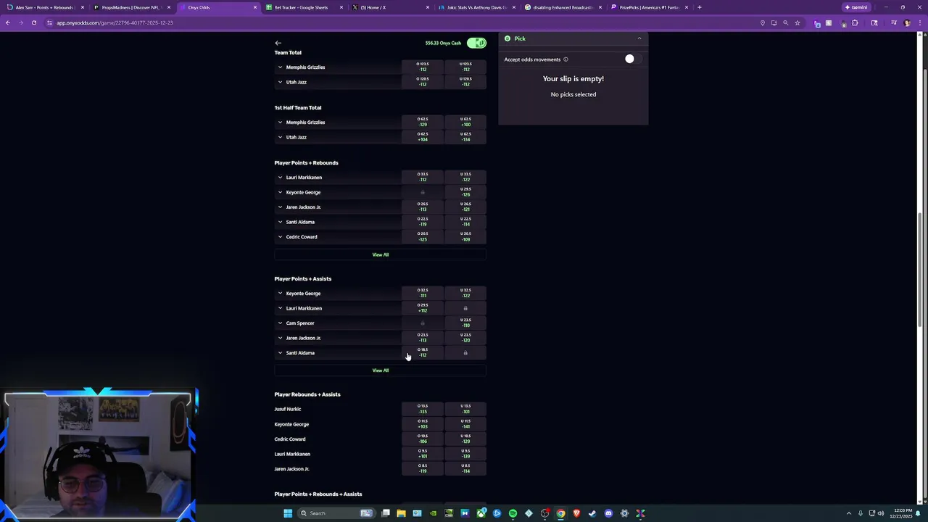Image resolution: width=928 pixels, height=522 pixels.
Task: Open Chrome media controls icon
Action: coord(894,22)
